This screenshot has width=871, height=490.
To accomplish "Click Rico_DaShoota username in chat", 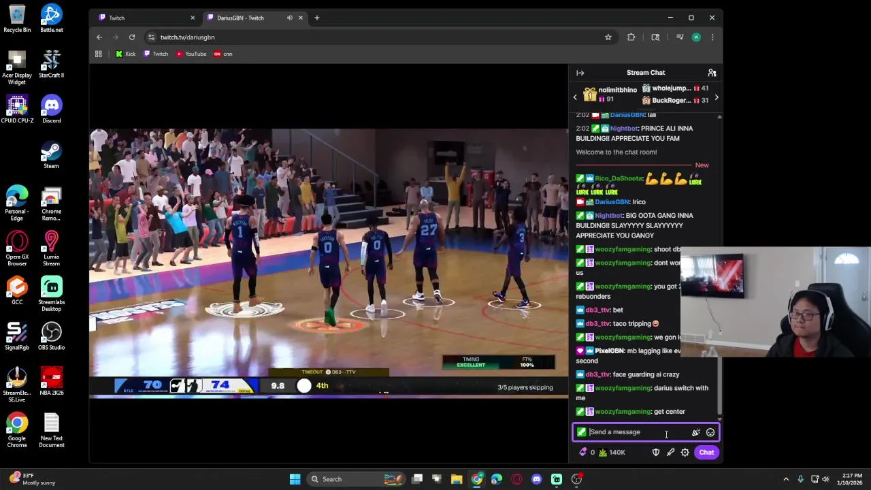I will tap(619, 178).
